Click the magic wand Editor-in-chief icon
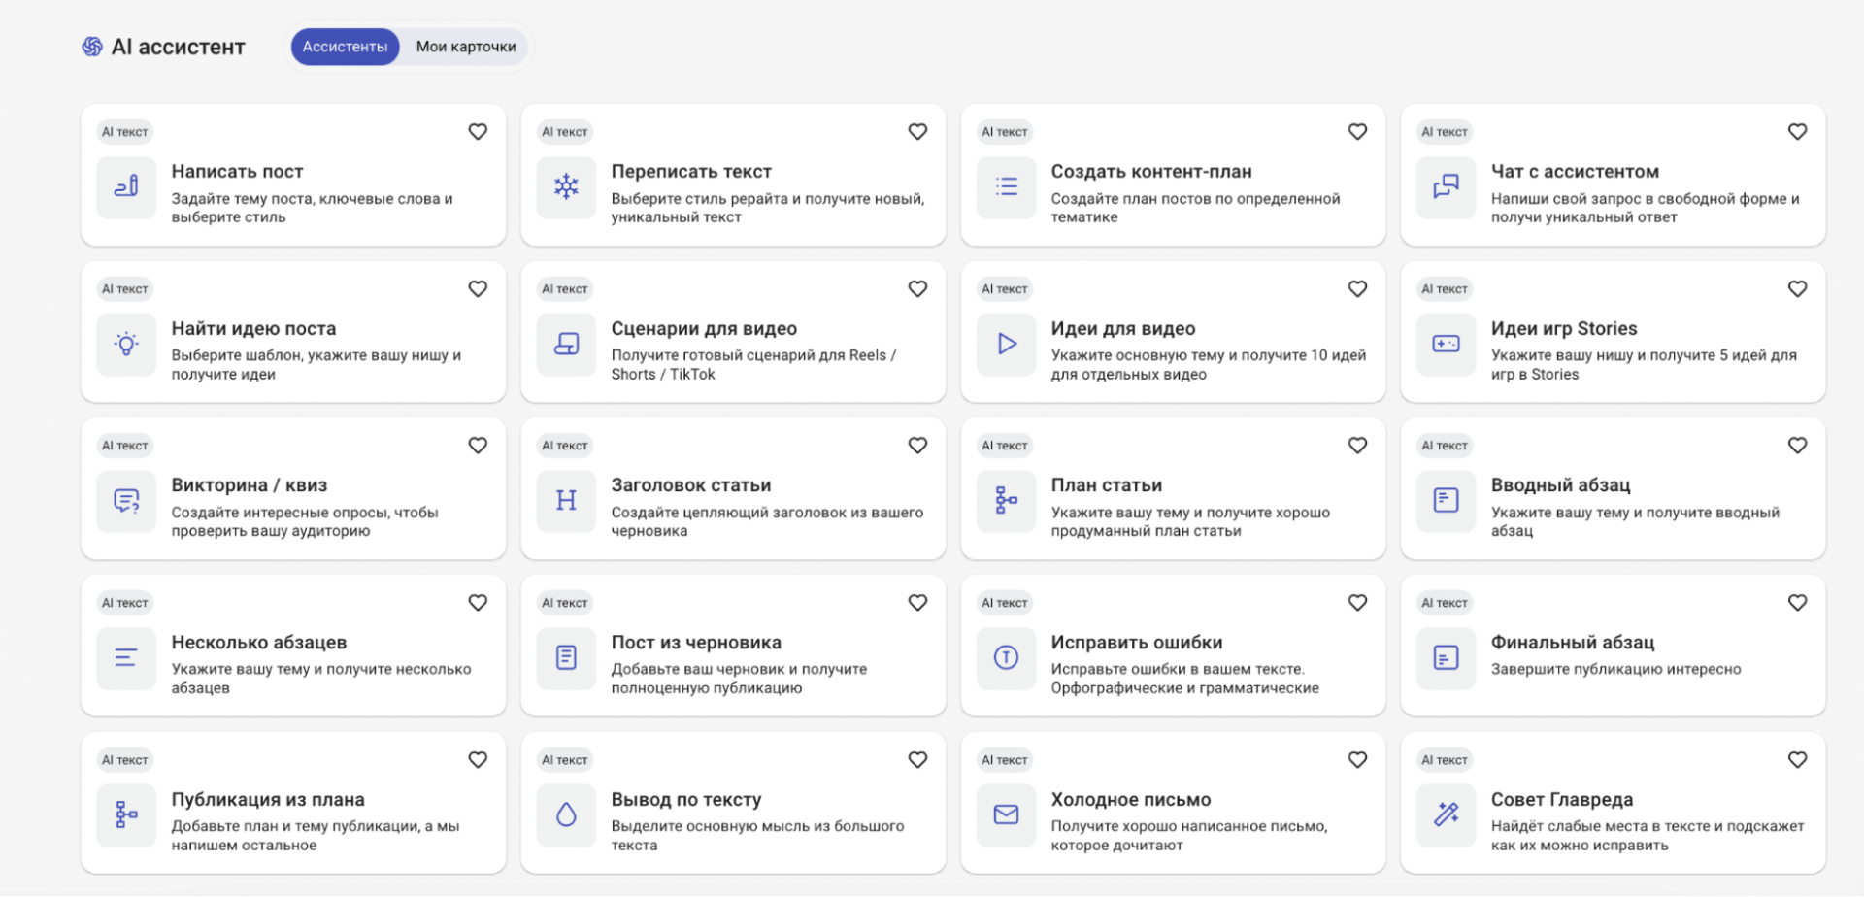 [1446, 814]
